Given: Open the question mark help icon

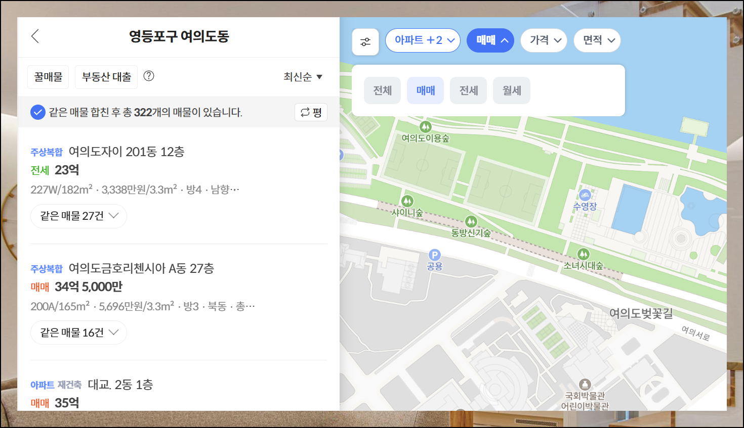Looking at the screenshot, I should tap(149, 76).
